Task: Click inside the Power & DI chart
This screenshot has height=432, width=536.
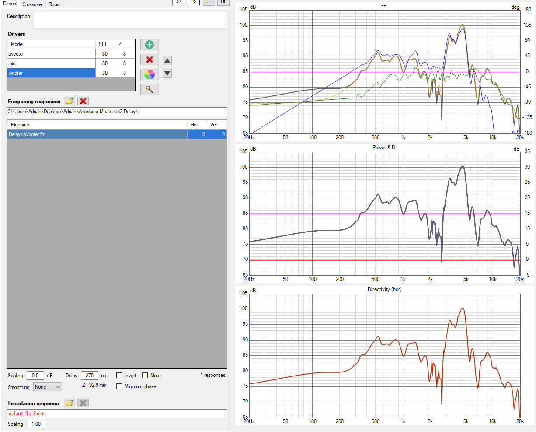Action: pos(384,213)
